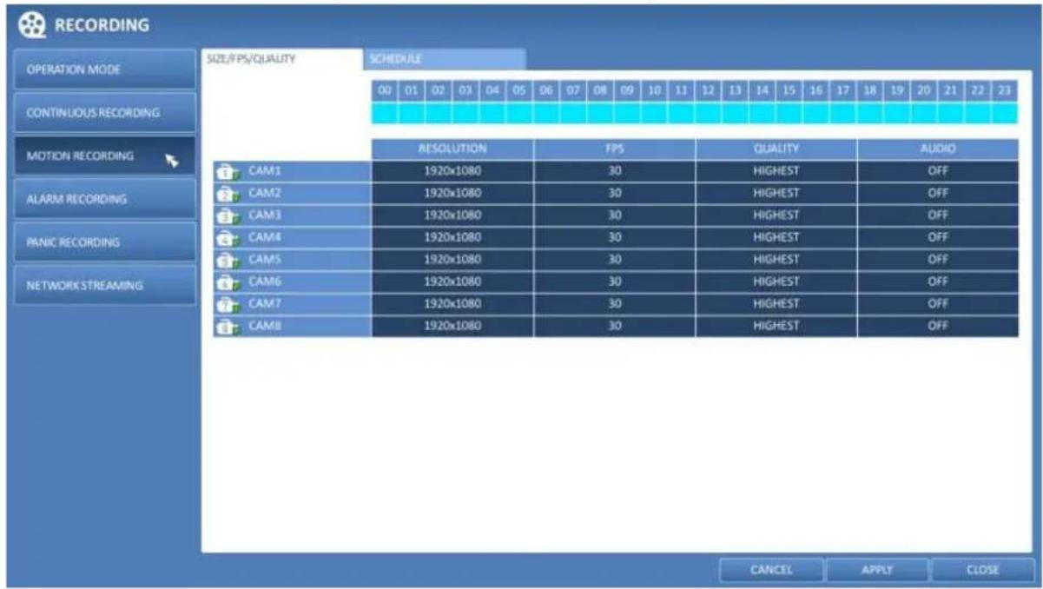Click the CAM8 camera icon
The width and height of the screenshot is (1043, 589).
pos(228,326)
